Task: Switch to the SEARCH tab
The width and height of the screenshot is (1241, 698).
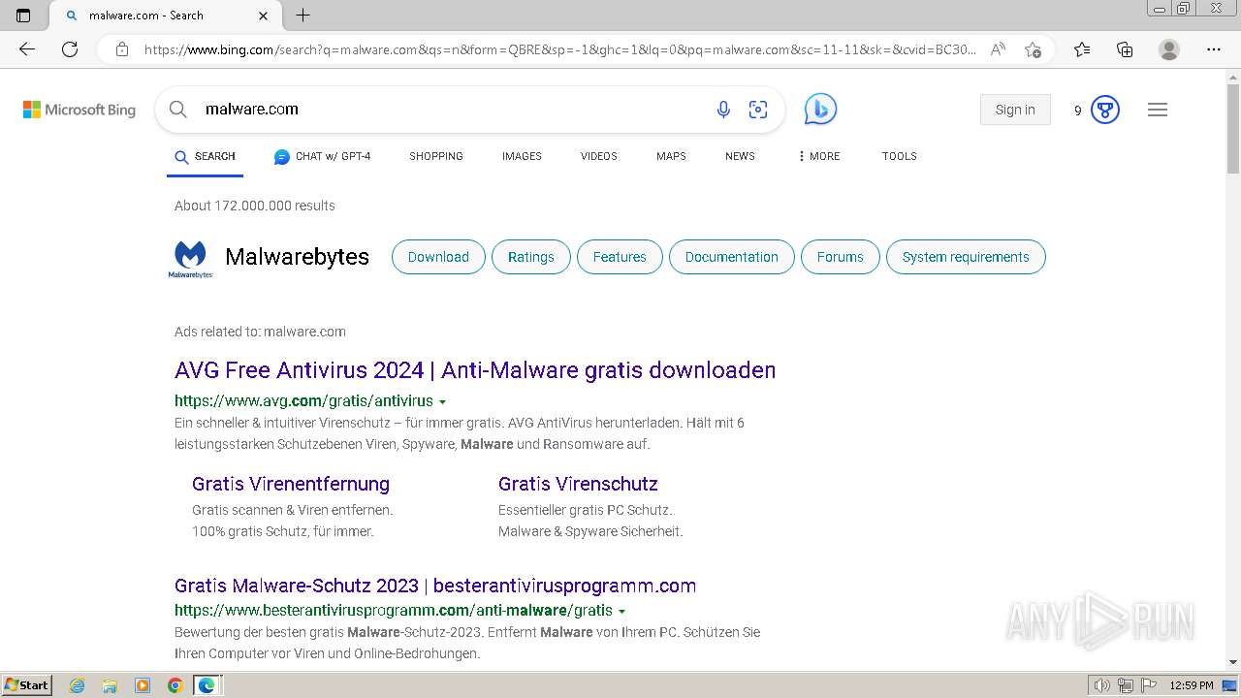Action: pos(205,156)
